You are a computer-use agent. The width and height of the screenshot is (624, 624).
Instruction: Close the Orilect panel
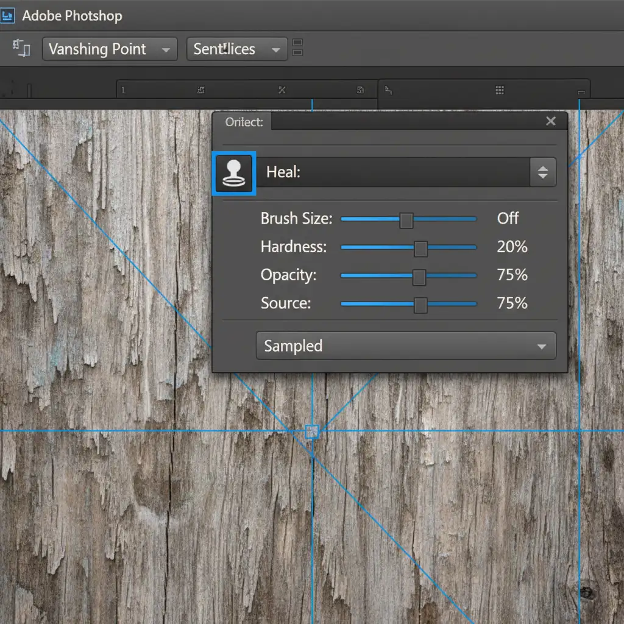[x=551, y=121]
